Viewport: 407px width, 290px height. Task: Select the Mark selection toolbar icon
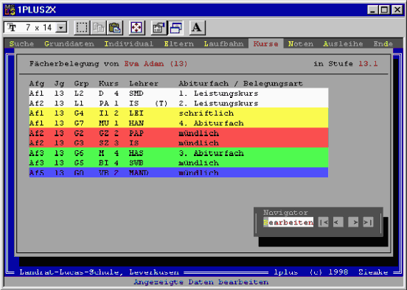point(82,27)
